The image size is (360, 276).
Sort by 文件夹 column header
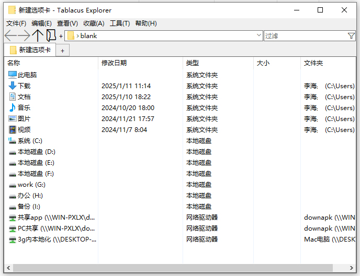[x=328, y=63]
